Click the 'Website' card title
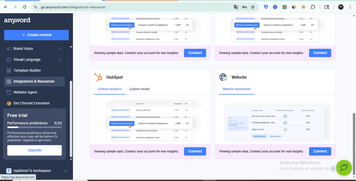Viewport: 356px width, 181px height. [239, 77]
